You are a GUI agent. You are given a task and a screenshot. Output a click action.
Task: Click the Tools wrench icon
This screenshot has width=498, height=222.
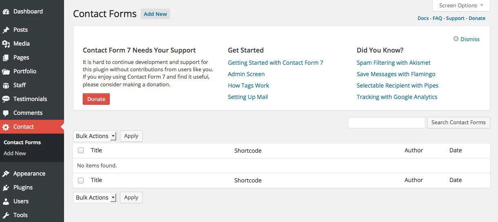tap(6, 215)
